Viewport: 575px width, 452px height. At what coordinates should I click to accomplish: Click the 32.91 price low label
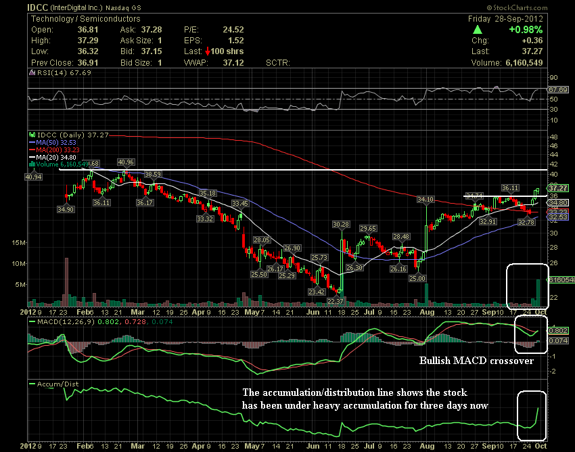(x=488, y=221)
